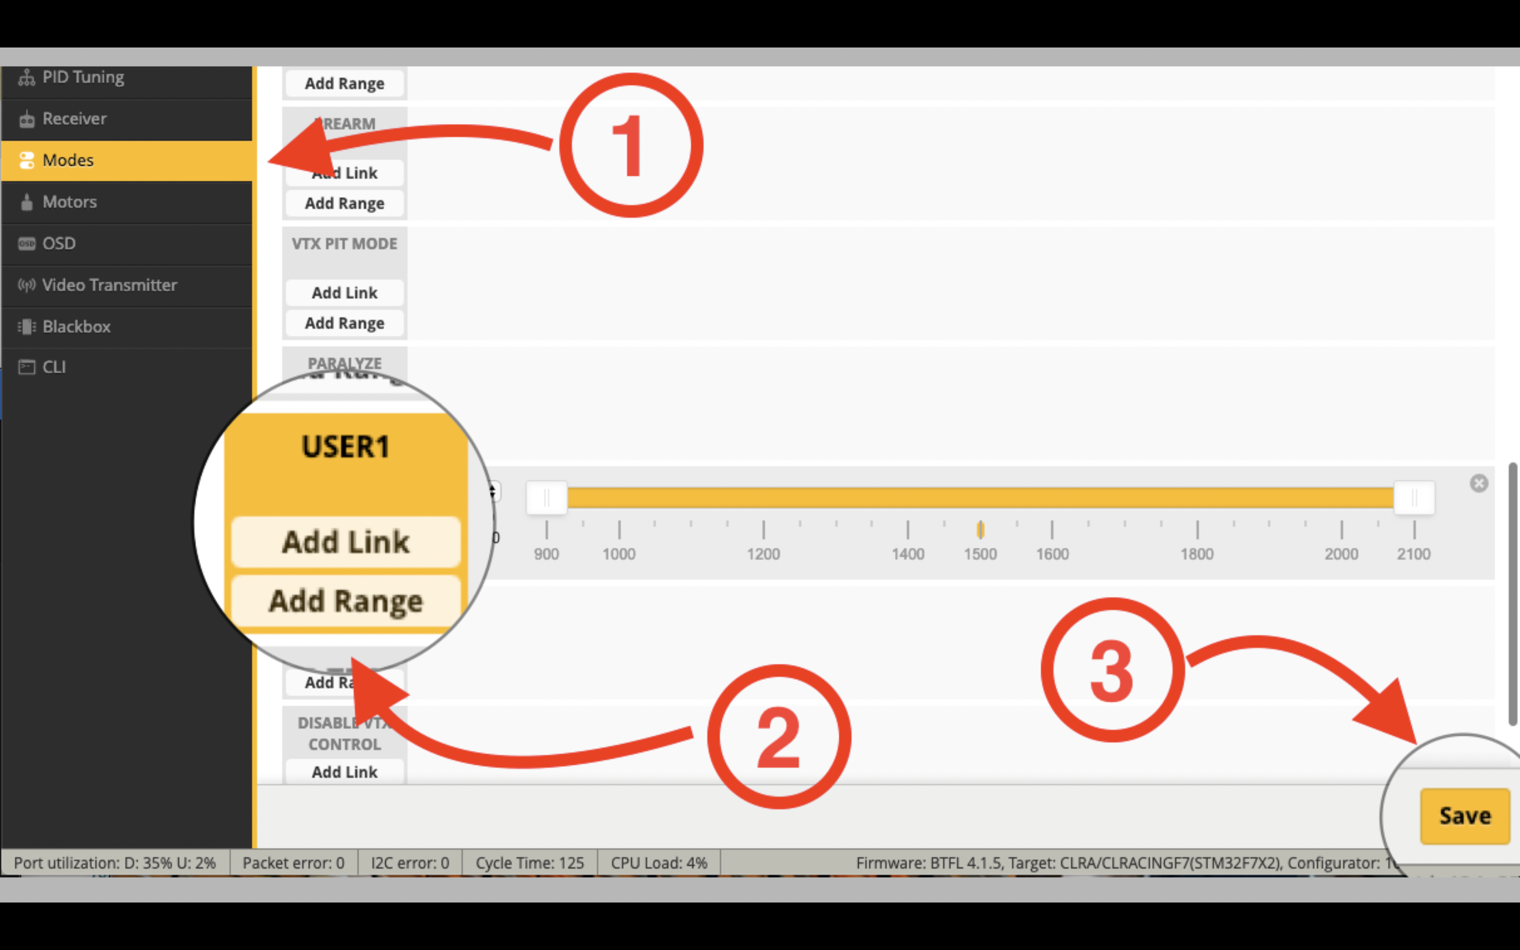Open the Blackbox tab

click(77, 327)
